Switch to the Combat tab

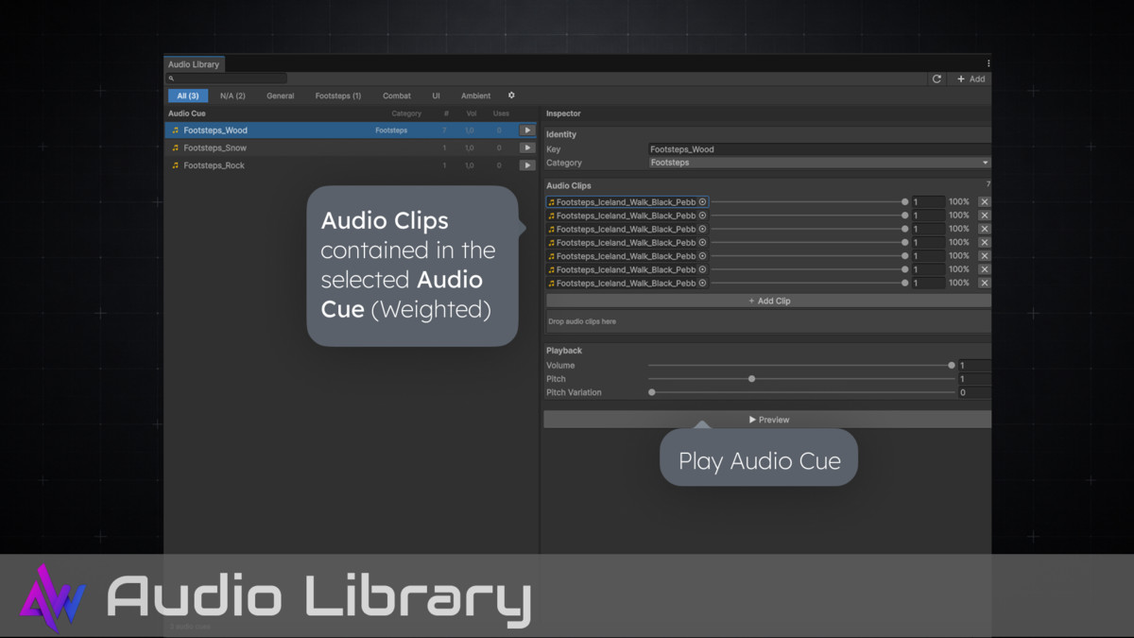coord(397,95)
